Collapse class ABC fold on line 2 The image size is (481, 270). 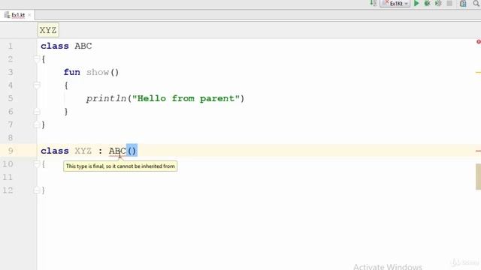pyautogui.click(x=37, y=59)
